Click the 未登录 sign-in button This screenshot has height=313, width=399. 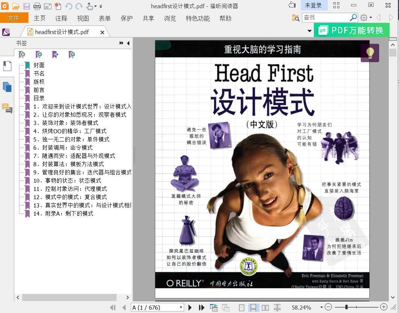[x=313, y=5]
